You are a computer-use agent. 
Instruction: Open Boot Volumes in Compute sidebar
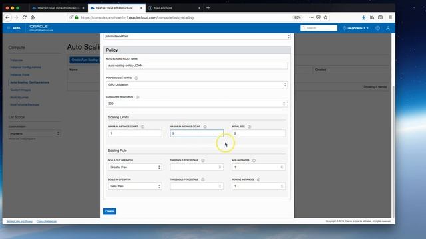pyautogui.click(x=19, y=98)
